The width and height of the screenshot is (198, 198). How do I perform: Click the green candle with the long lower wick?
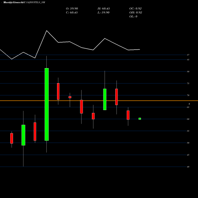23,135
